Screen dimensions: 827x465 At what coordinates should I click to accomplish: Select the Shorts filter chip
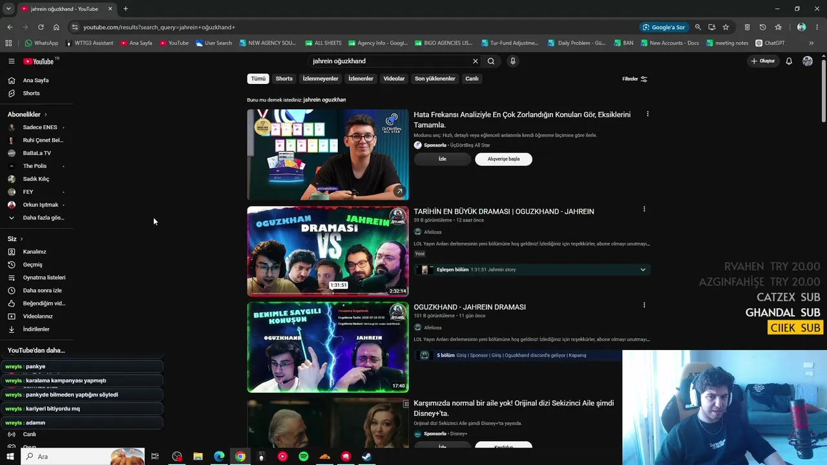(284, 79)
